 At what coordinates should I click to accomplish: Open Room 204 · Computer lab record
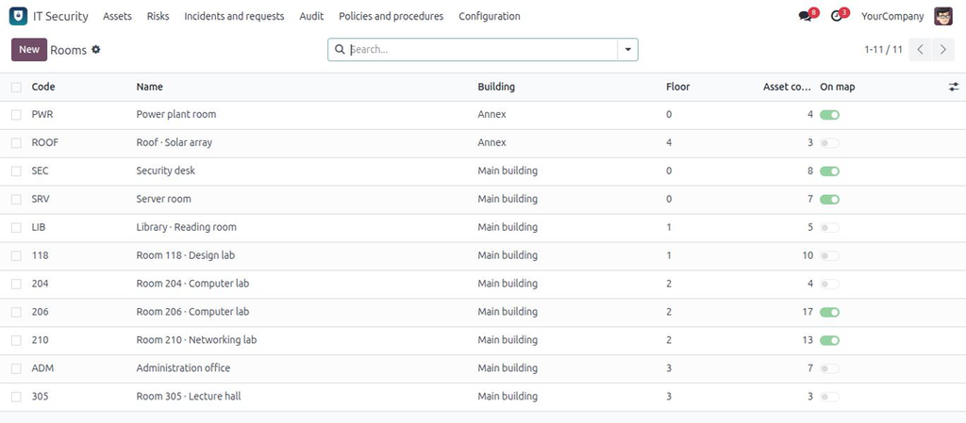[x=192, y=284]
